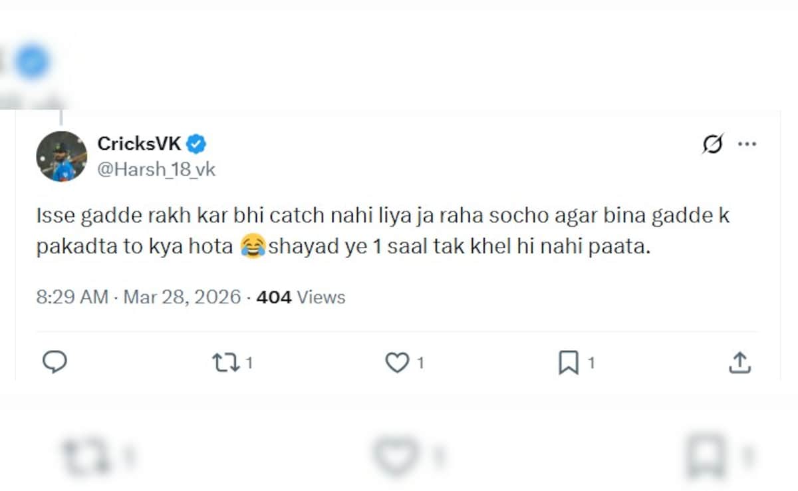
Task: Click the reply comment icon
Action: coord(56,362)
